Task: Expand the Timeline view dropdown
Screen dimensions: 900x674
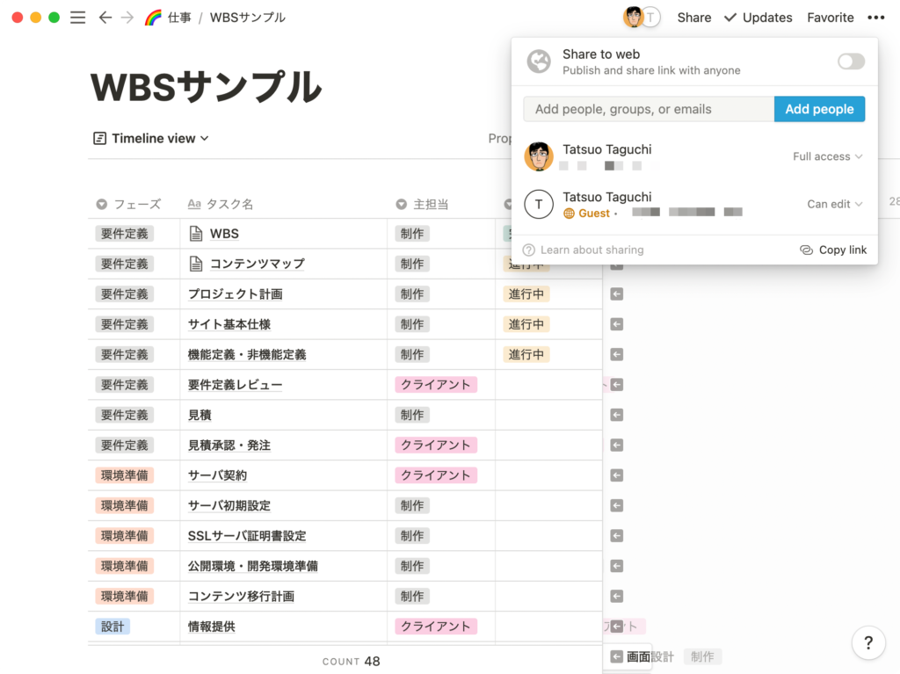Action: (151, 138)
